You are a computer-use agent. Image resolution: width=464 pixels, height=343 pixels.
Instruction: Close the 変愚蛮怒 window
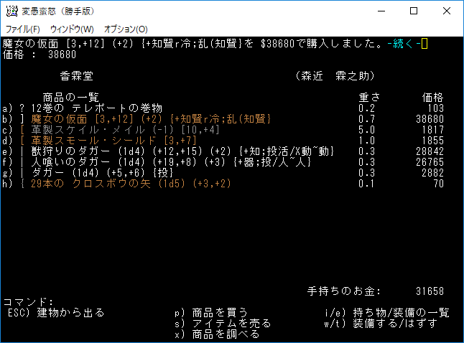click(446, 11)
